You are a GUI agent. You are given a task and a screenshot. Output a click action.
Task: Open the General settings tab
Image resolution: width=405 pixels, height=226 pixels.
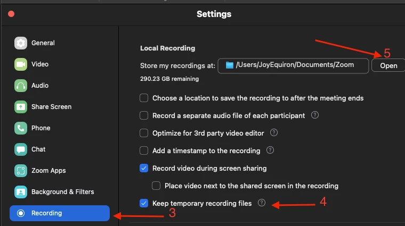(x=60, y=43)
